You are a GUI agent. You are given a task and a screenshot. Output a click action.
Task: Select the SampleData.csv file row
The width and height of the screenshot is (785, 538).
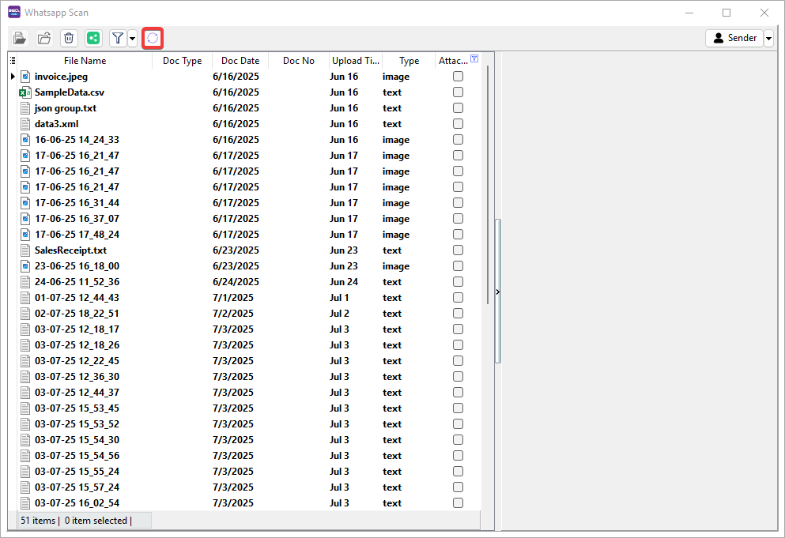pos(70,92)
